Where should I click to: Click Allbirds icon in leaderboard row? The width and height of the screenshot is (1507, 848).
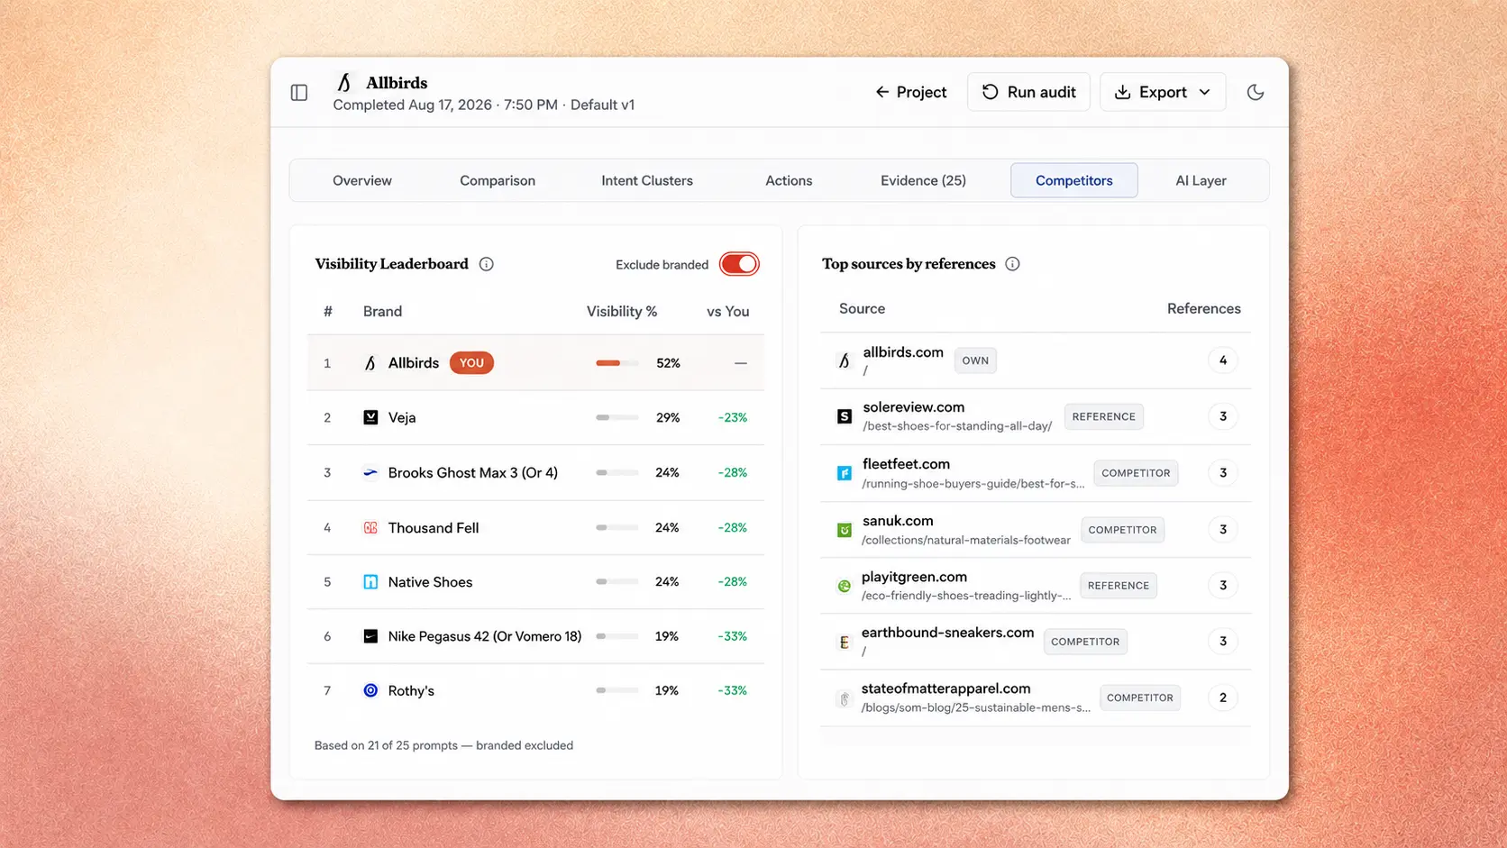(x=370, y=363)
